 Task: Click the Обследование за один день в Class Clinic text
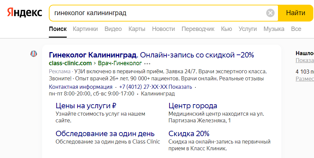[108, 142]
